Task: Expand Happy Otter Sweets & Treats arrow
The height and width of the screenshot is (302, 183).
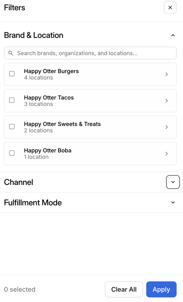Action: pyautogui.click(x=166, y=127)
